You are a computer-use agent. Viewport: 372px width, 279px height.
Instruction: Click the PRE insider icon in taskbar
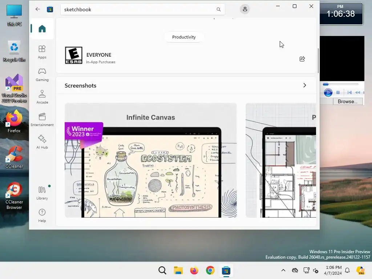360,270
